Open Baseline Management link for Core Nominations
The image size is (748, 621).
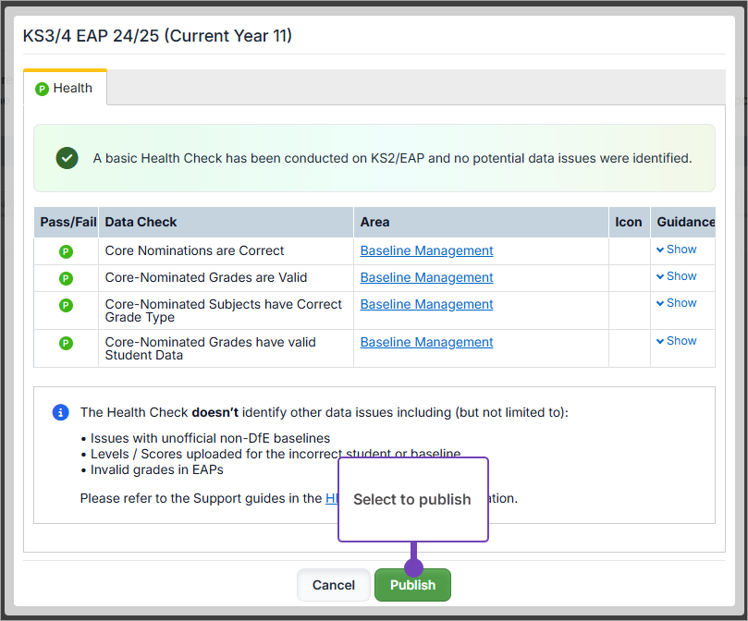(x=426, y=250)
